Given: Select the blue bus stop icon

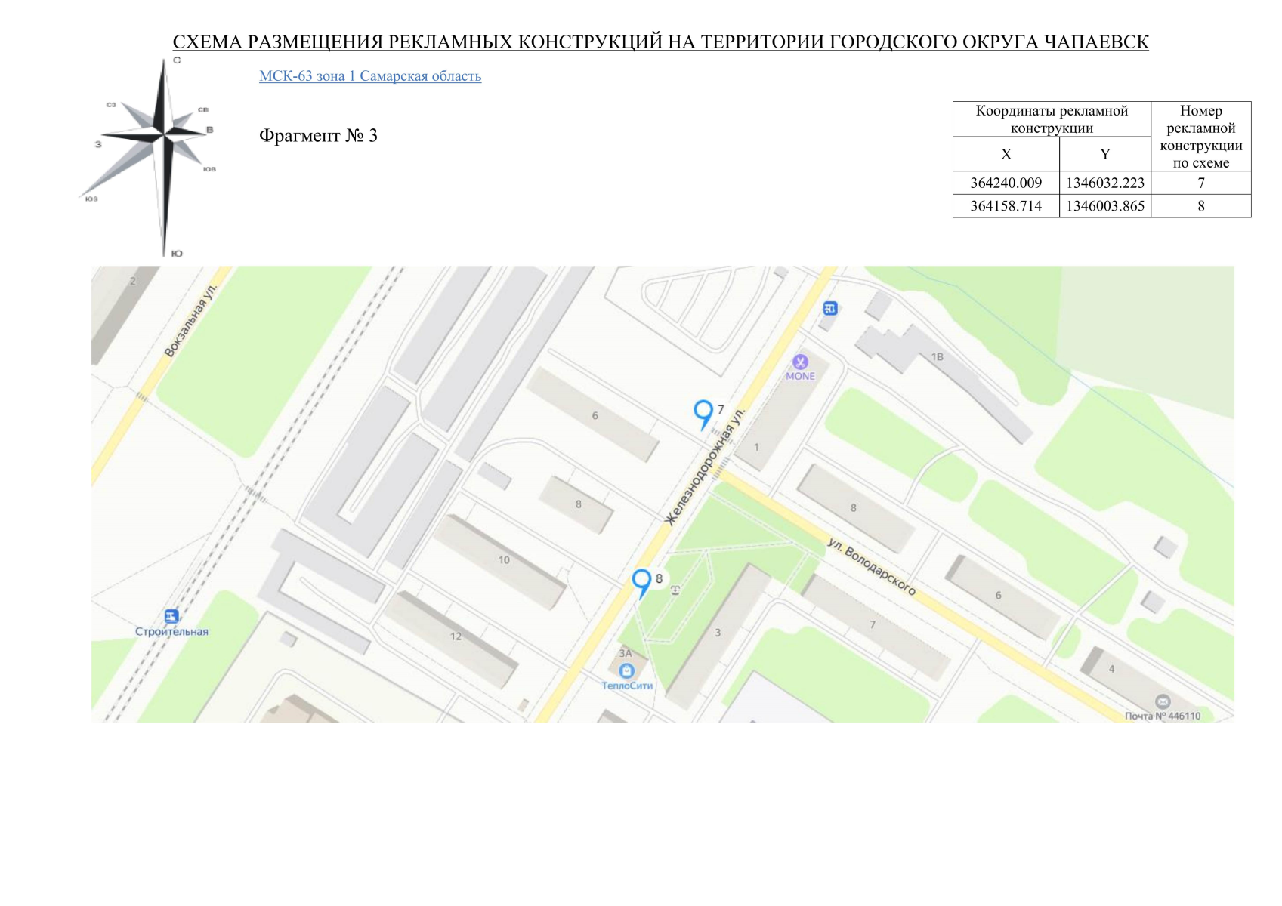Looking at the screenshot, I should (830, 308).
